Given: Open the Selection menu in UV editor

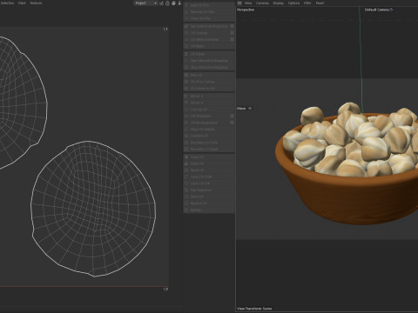Looking at the screenshot, I should pos(7,3).
